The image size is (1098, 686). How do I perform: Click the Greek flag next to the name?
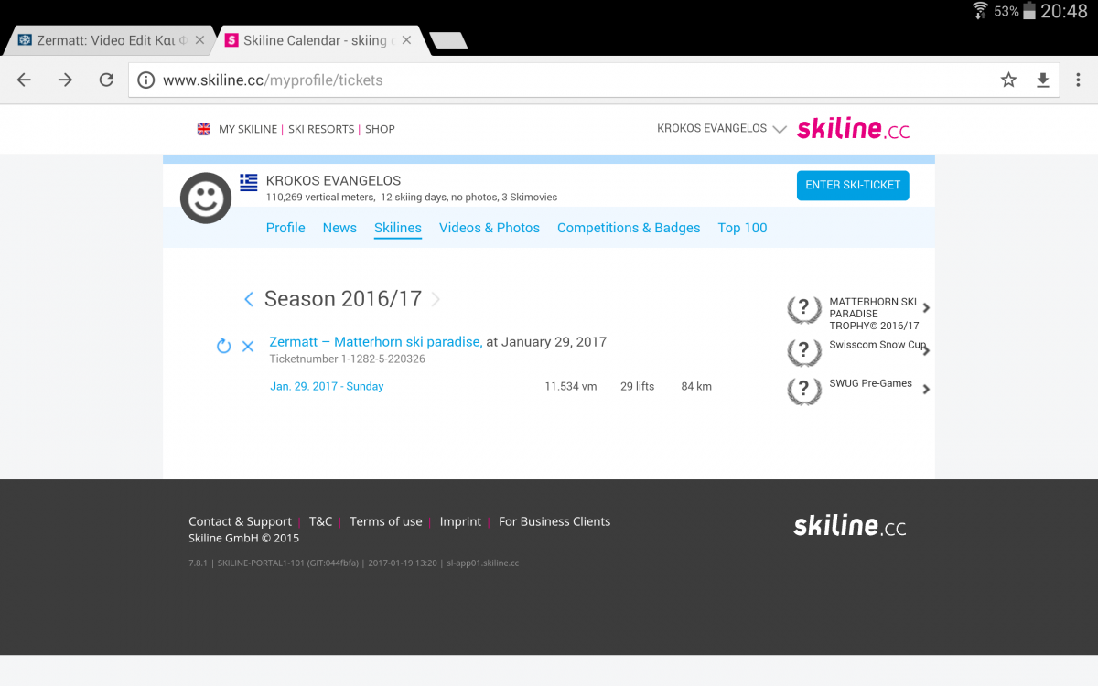click(249, 181)
